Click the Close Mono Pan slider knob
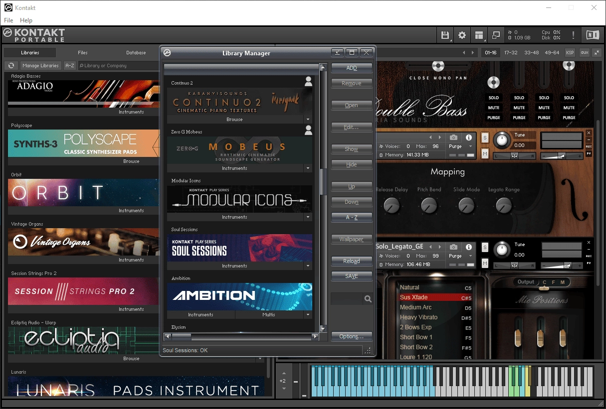 [x=438, y=66]
